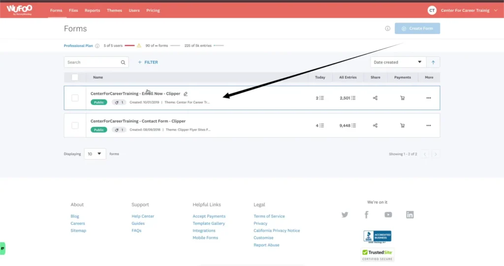Open the Themes tab
Screen dimensions: 504x266
(114, 10)
